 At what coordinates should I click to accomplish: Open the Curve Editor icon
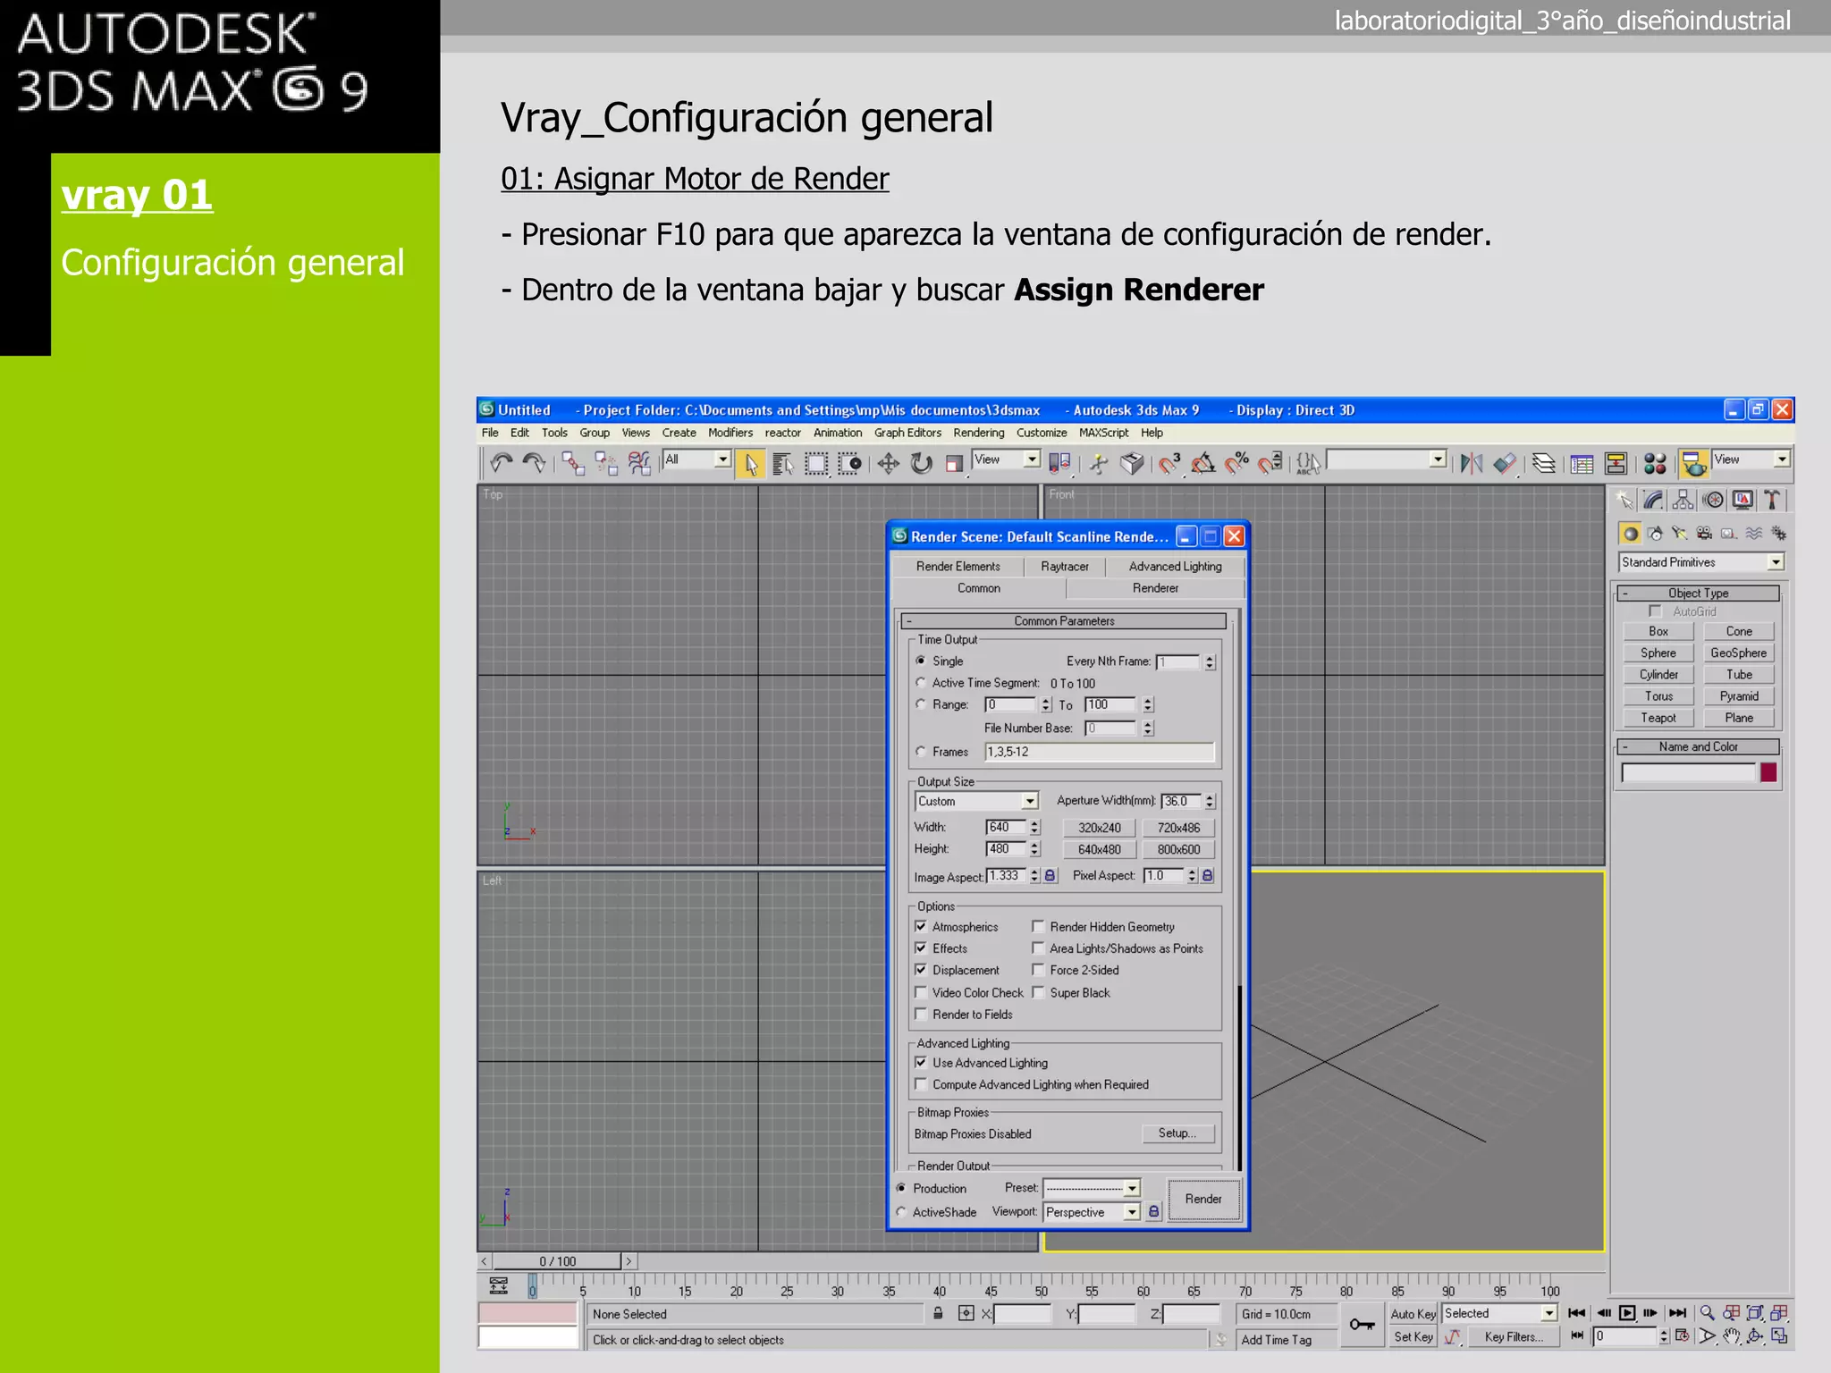click(x=1582, y=463)
